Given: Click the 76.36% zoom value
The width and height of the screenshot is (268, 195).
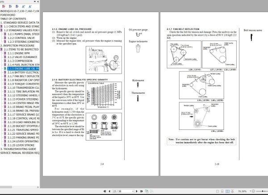Looking at the screenshot, I should (x=243, y=191).
